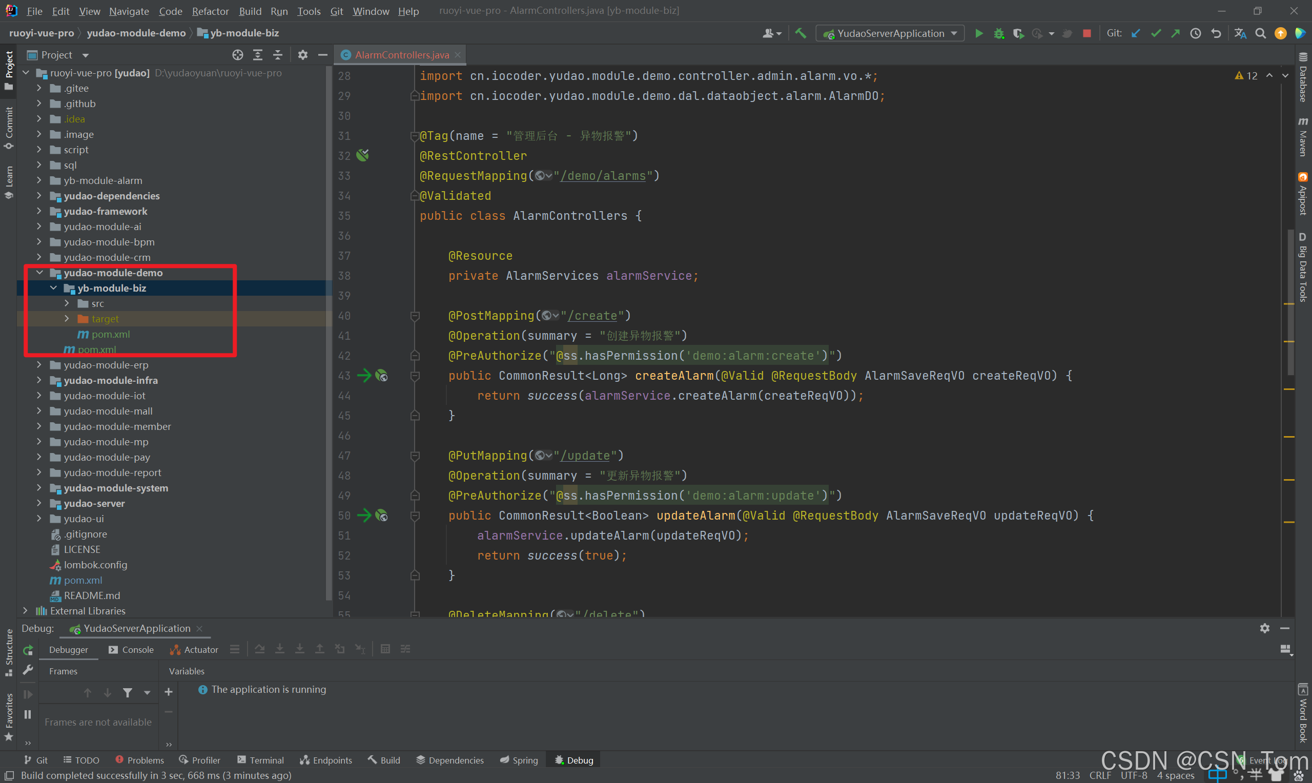Screen dimensions: 1312x783
Task: Select opened file locate target icon
Action: pos(237,55)
